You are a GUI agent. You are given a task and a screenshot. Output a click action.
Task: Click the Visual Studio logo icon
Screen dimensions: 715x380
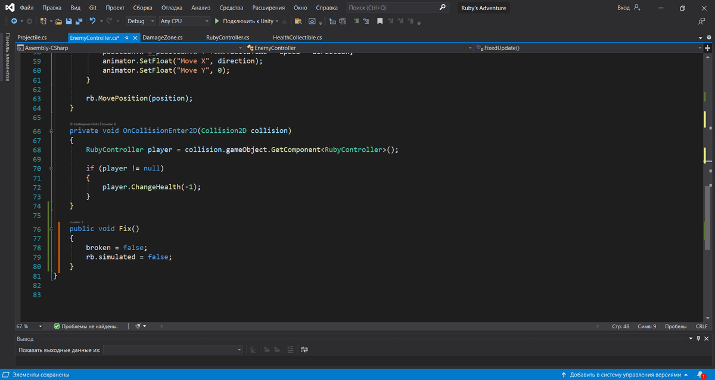coord(10,8)
